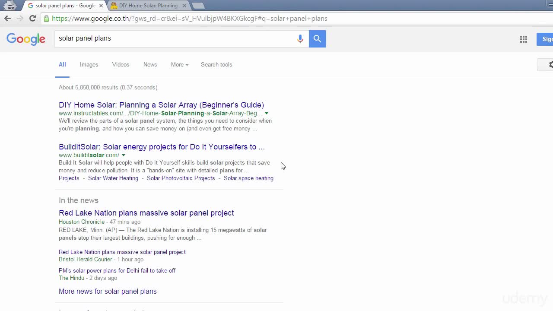Open Search tools options
This screenshot has height=311, width=553.
pos(216,64)
